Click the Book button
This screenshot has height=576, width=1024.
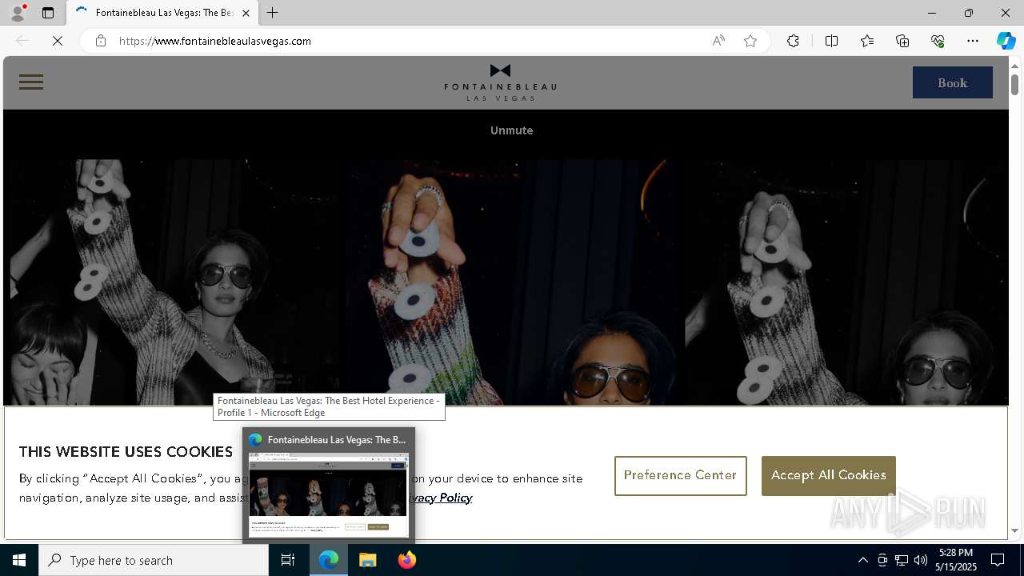tap(953, 82)
